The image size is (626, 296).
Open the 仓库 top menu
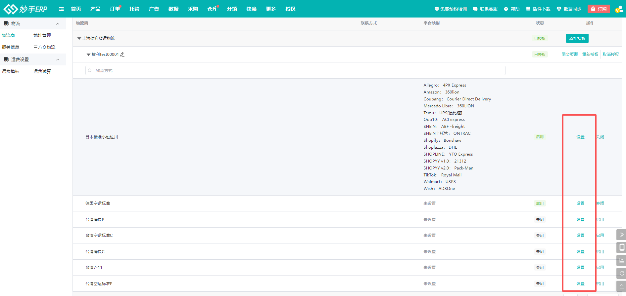[x=212, y=9]
